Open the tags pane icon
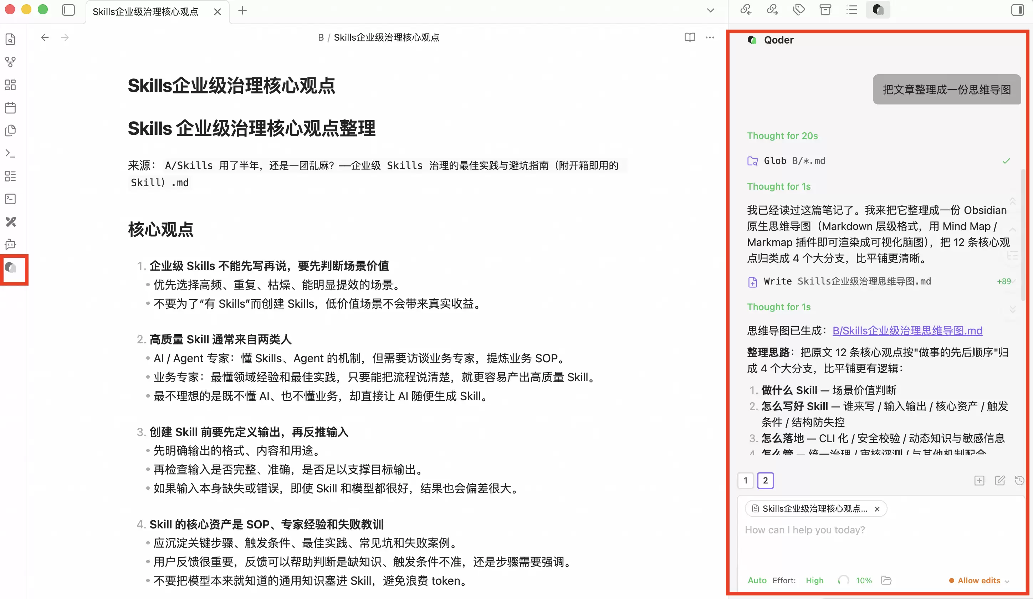 (x=799, y=9)
